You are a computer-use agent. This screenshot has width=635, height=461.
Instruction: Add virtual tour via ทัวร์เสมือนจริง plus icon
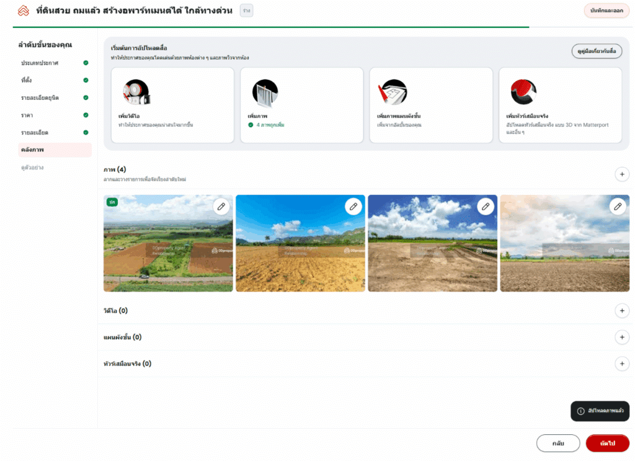tap(622, 364)
